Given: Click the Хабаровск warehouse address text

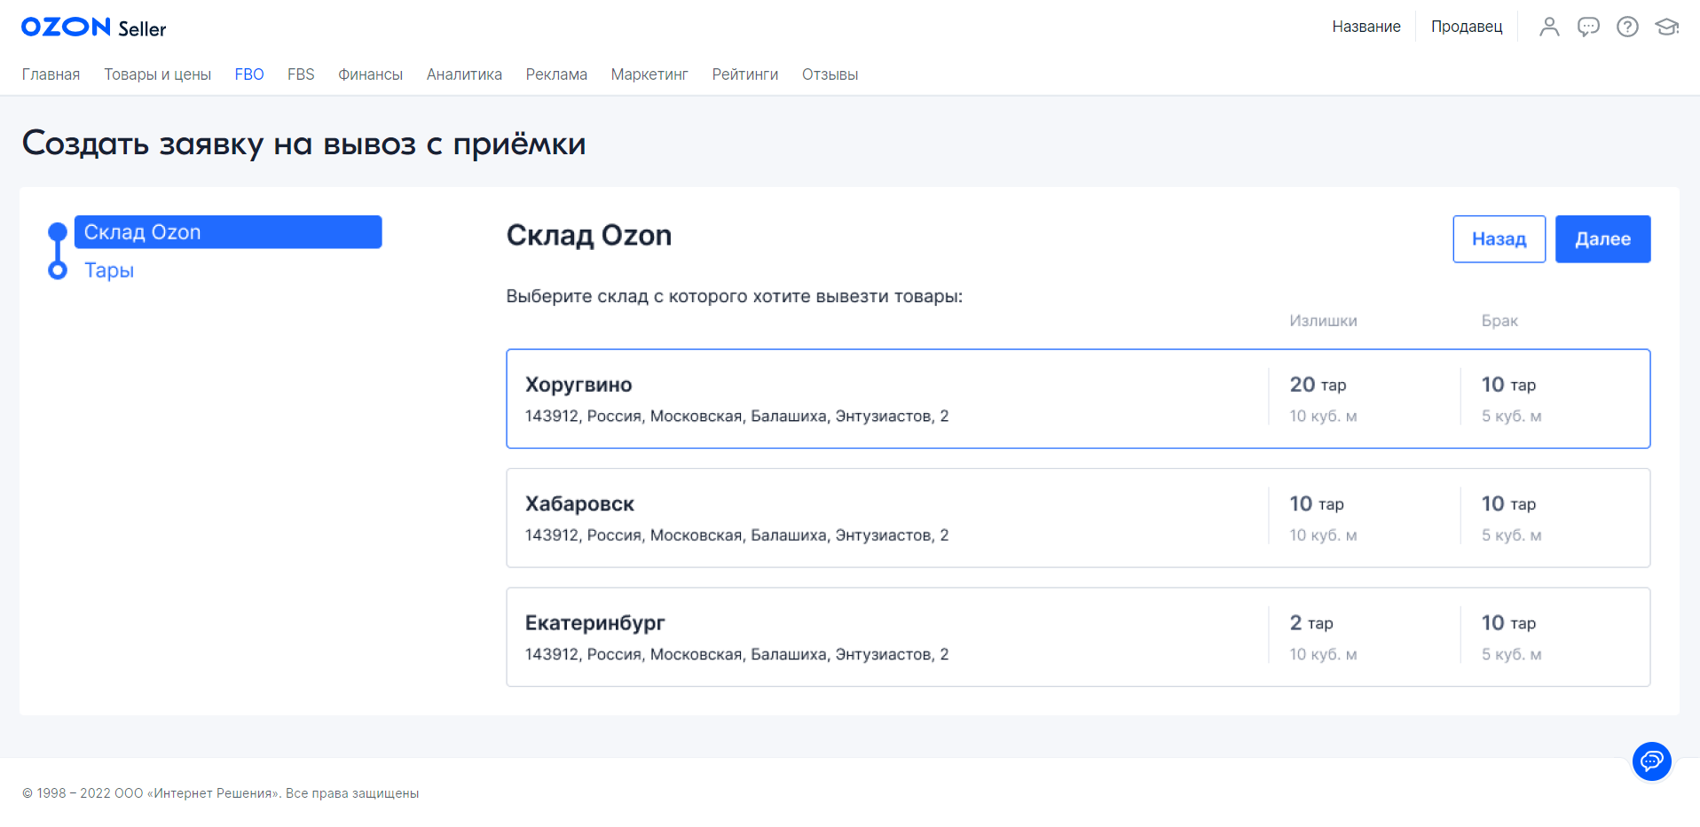Looking at the screenshot, I should (x=736, y=535).
